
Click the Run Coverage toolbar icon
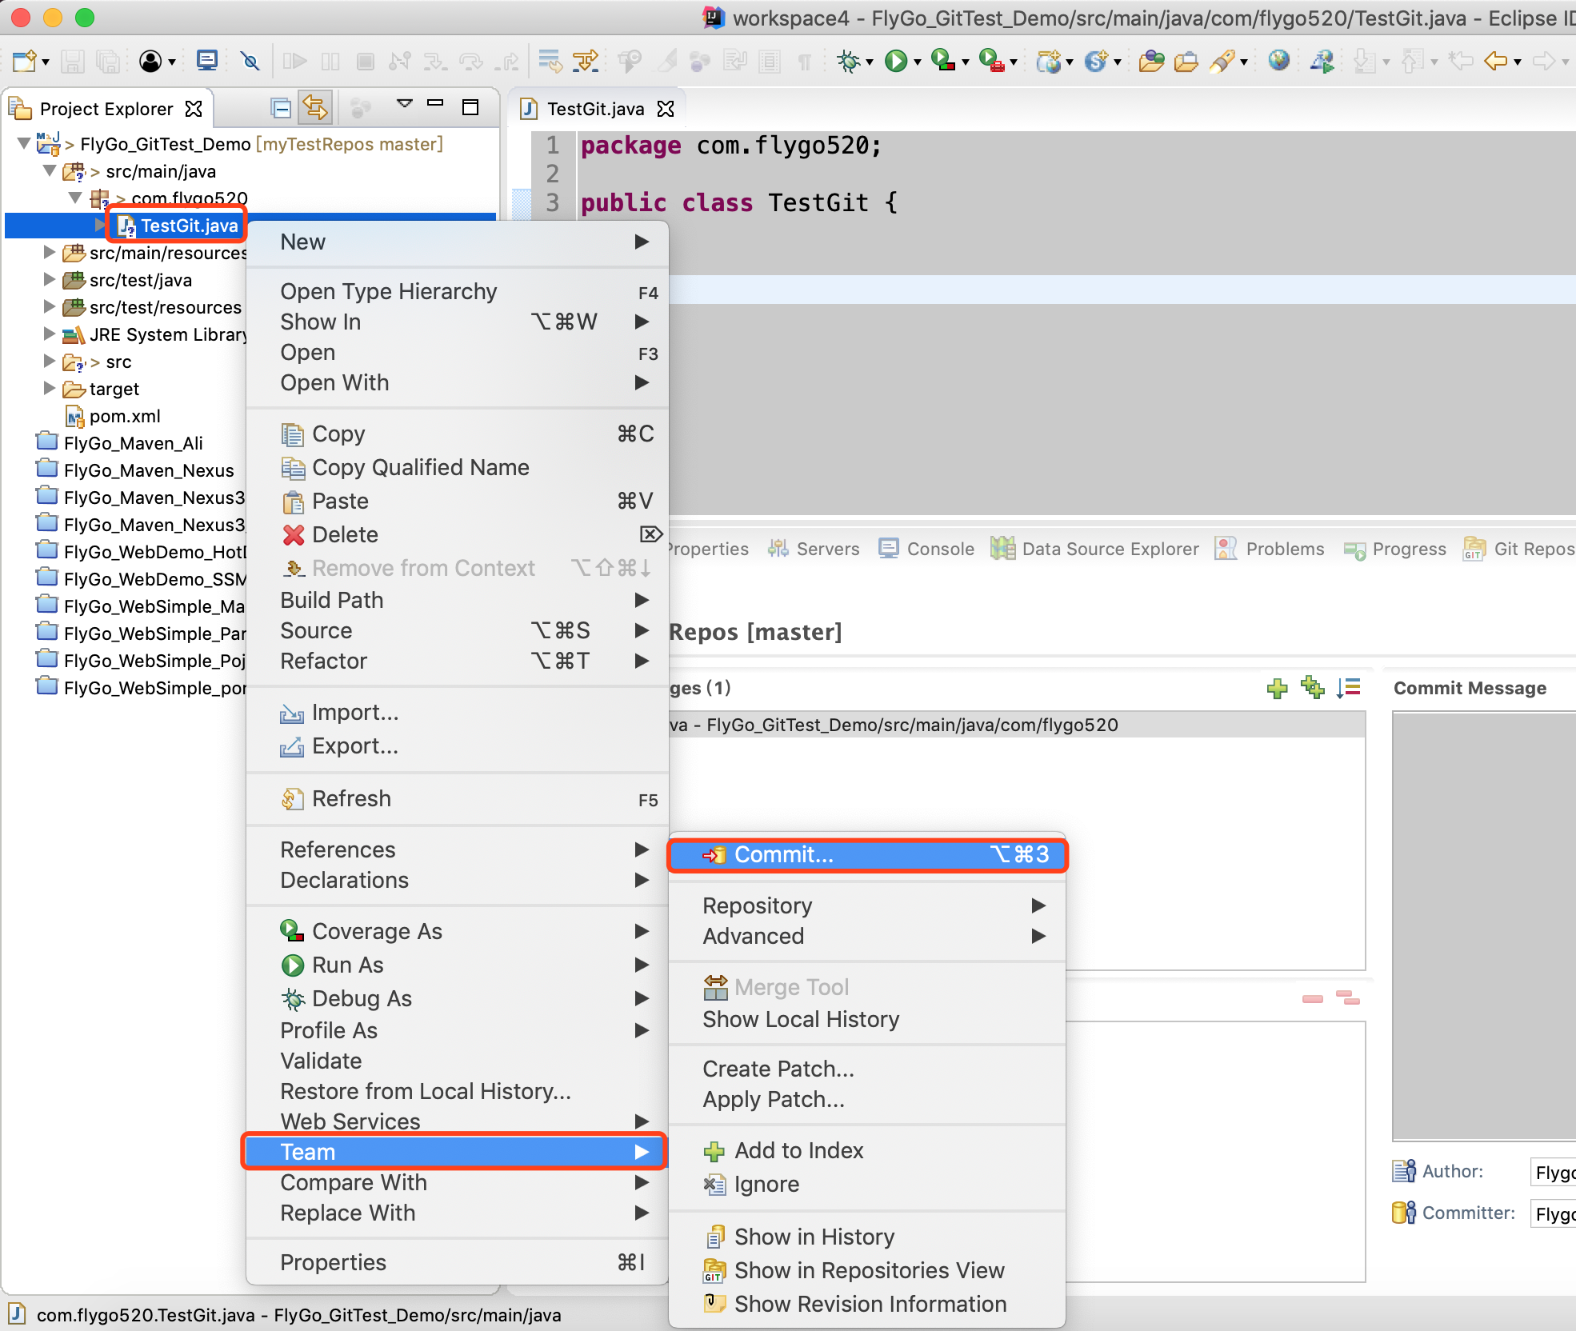[x=944, y=61]
